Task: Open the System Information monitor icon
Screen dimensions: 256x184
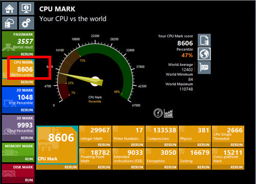Action: tap(27, 9)
